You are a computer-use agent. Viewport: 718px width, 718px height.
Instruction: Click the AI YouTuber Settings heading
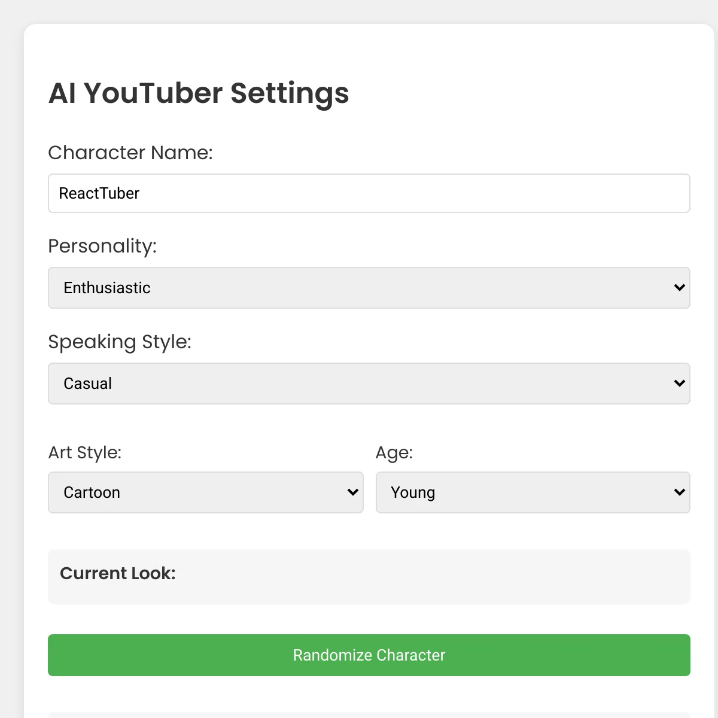tap(199, 93)
